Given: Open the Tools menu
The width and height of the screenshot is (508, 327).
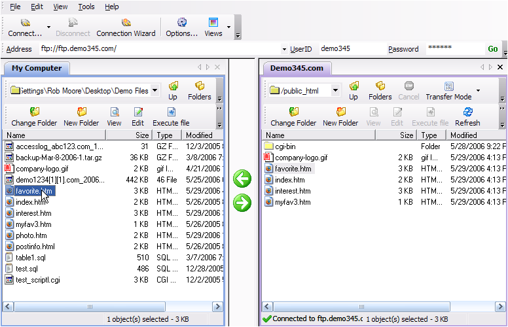Looking at the screenshot, I should click(x=86, y=7).
